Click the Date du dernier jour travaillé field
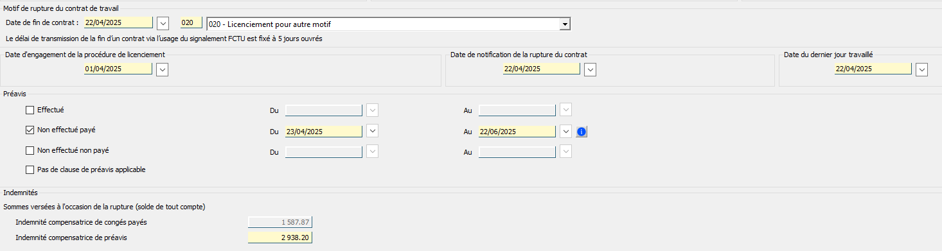The image size is (942, 251). coord(873,69)
